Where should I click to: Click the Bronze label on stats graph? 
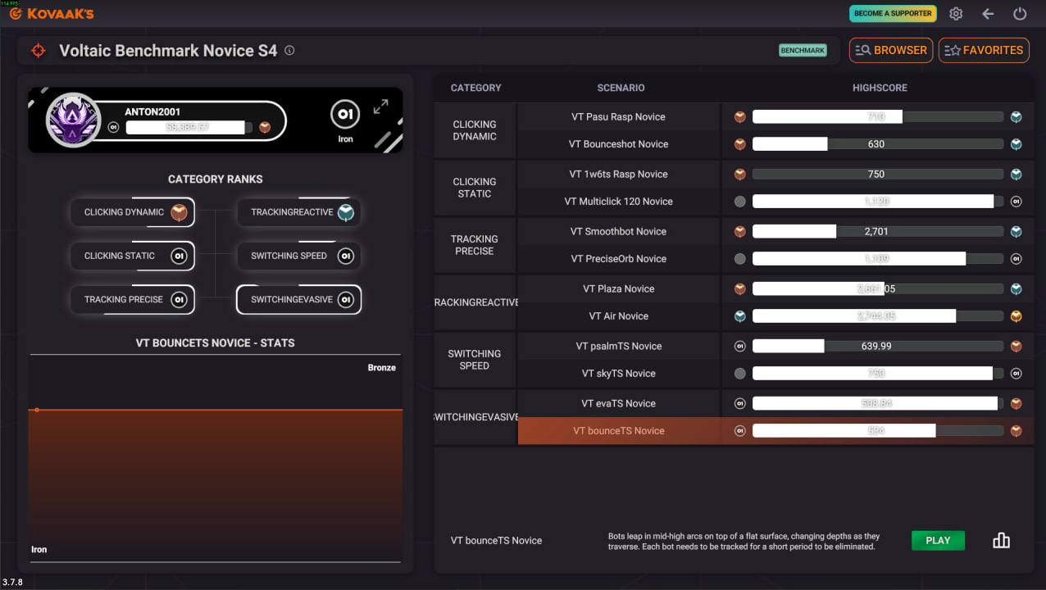(x=382, y=368)
